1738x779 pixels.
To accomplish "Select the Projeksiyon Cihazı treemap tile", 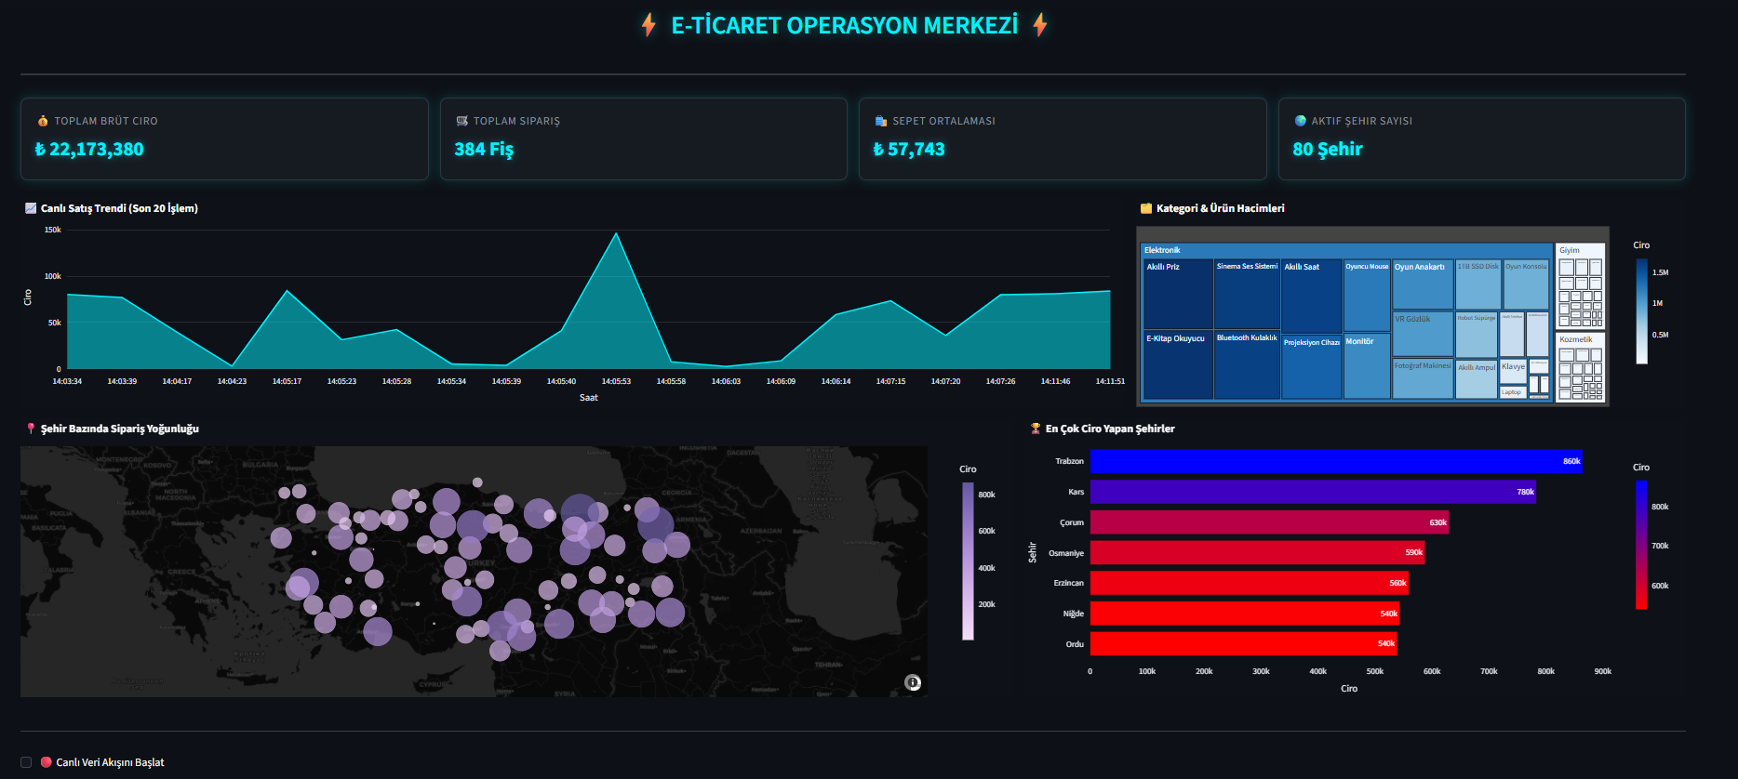I will point(1311,367).
